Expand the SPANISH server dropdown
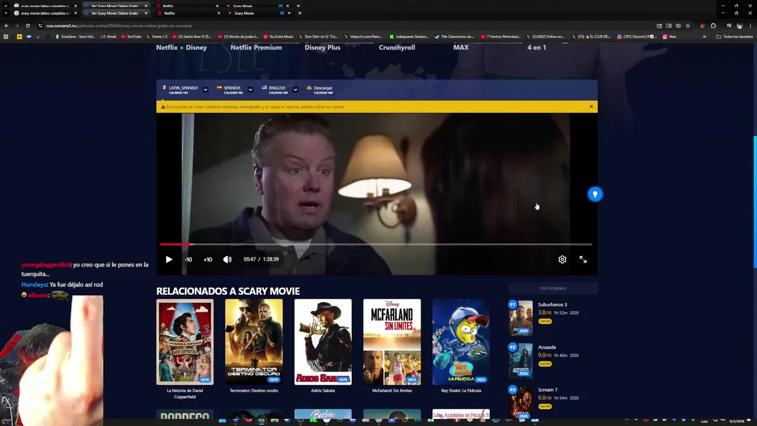Image resolution: width=757 pixels, height=426 pixels. (x=250, y=90)
